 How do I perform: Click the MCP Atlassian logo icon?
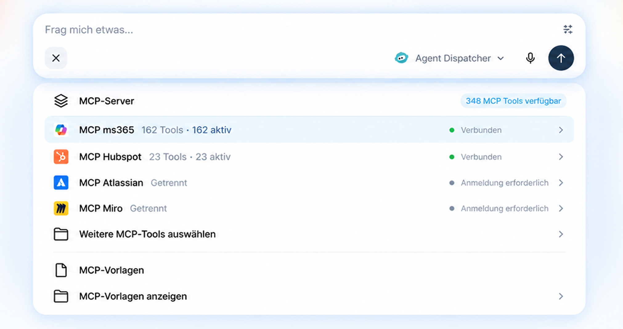(x=61, y=183)
